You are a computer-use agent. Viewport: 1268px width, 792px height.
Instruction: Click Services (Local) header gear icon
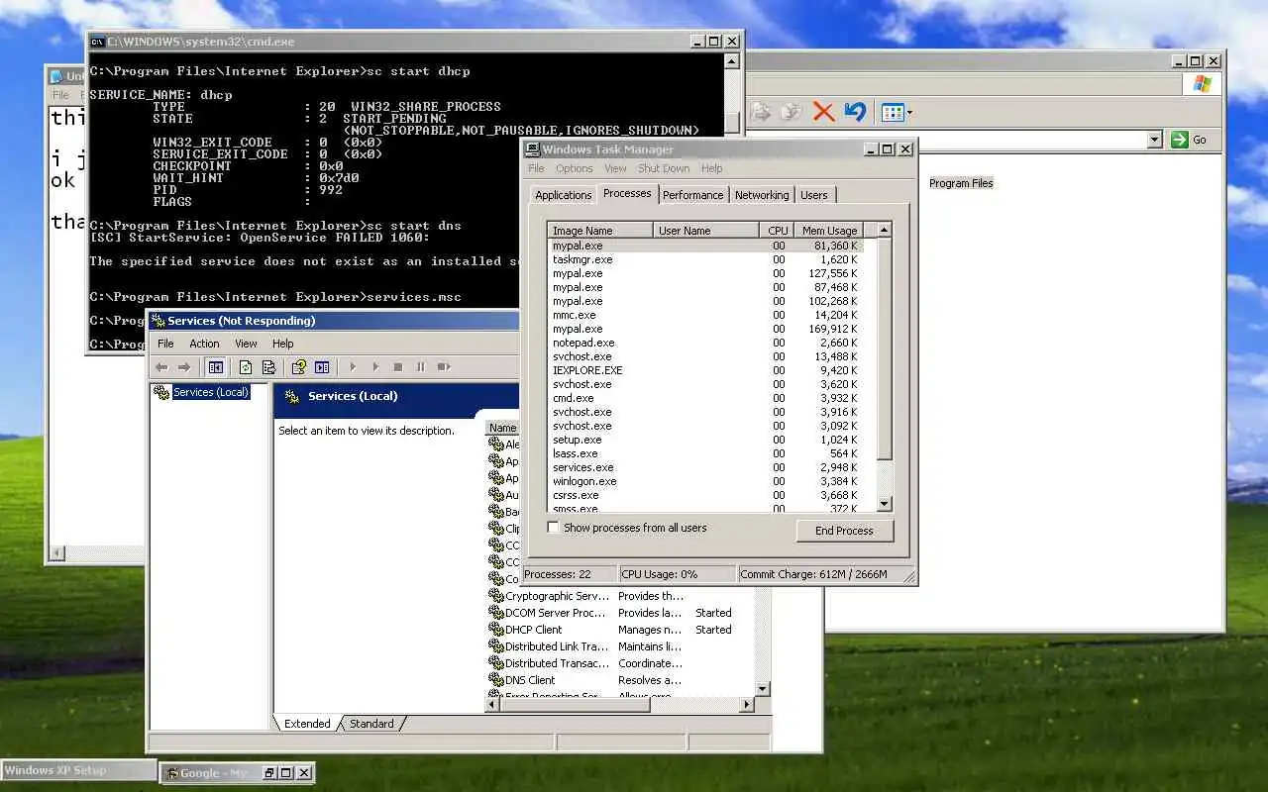tap(292, 397)
